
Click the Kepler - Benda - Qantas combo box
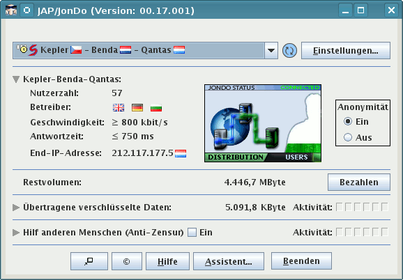tap(145, 51)
